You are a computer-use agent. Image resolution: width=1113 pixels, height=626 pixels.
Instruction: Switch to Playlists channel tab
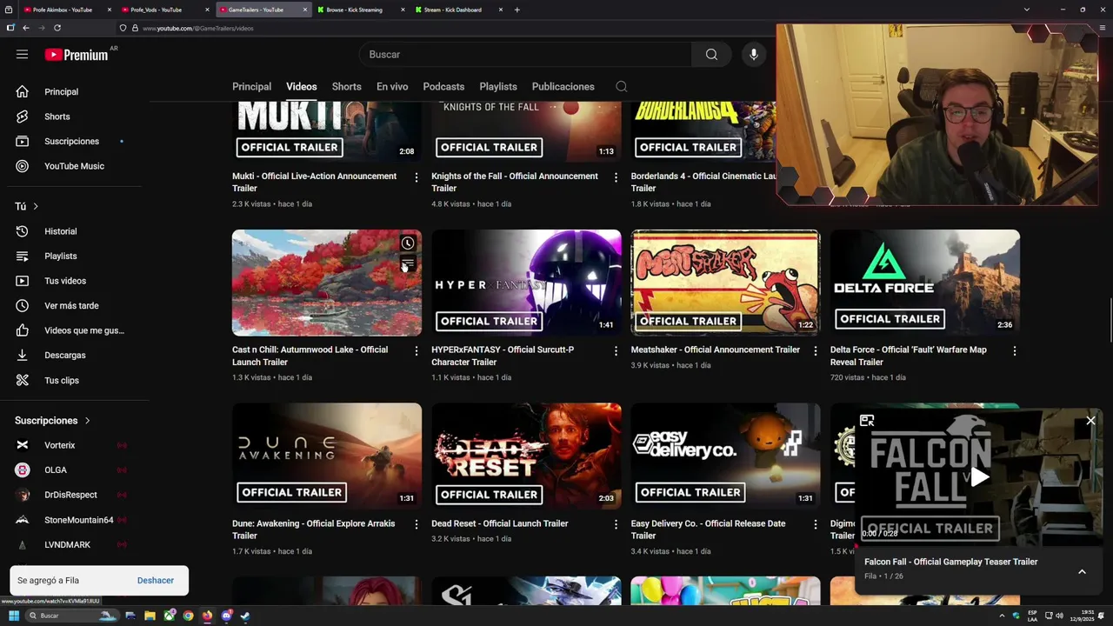(x=498, y=86)
